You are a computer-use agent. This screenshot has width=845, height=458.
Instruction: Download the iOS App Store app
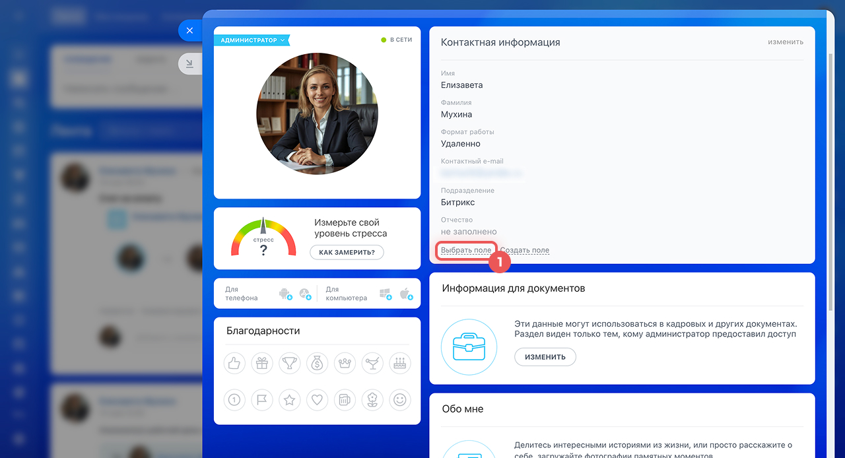tap(304, 294)
